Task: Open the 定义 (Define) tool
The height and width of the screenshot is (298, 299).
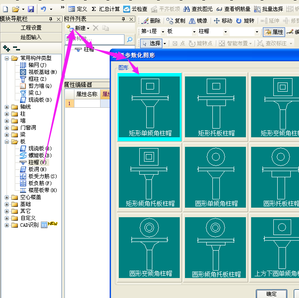Action: click(x=77, y=9)
